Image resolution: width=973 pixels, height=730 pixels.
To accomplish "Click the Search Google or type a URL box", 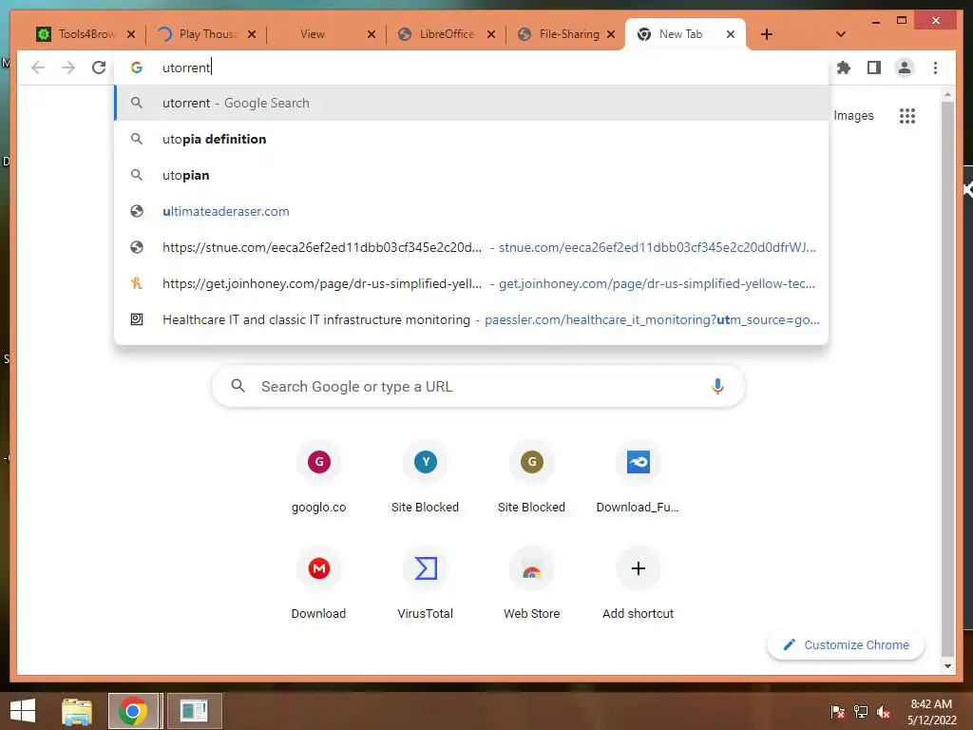I will click(x=478, y=386).
